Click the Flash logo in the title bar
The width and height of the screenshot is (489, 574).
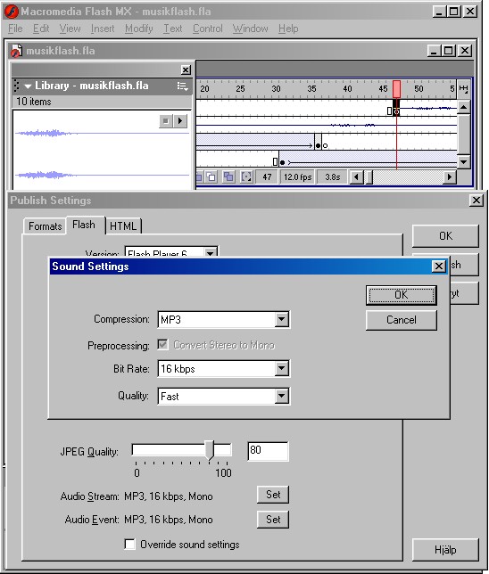[11, 12]
